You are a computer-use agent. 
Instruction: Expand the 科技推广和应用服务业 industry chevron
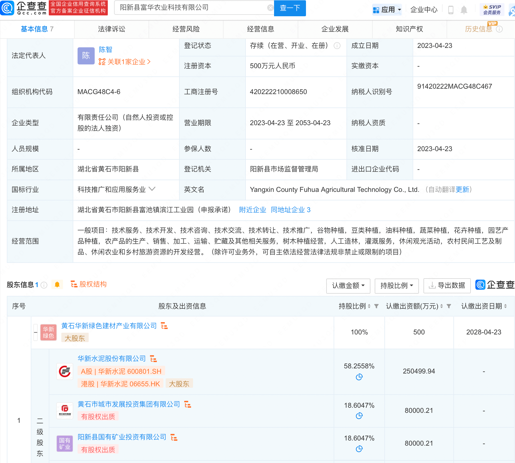(152, 189)
